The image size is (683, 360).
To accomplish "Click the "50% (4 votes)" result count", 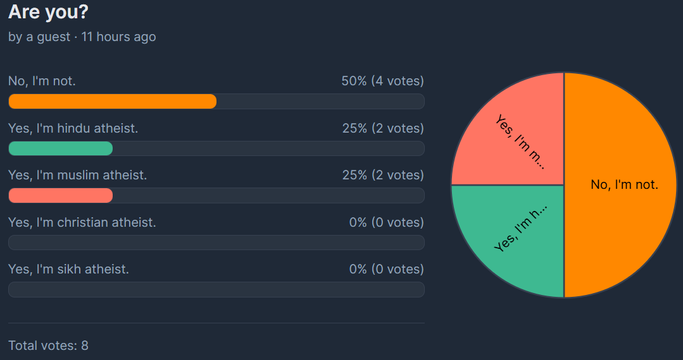I will 382,81.
